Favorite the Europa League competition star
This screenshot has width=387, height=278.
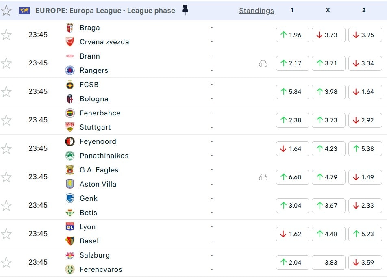pos(6,11)
